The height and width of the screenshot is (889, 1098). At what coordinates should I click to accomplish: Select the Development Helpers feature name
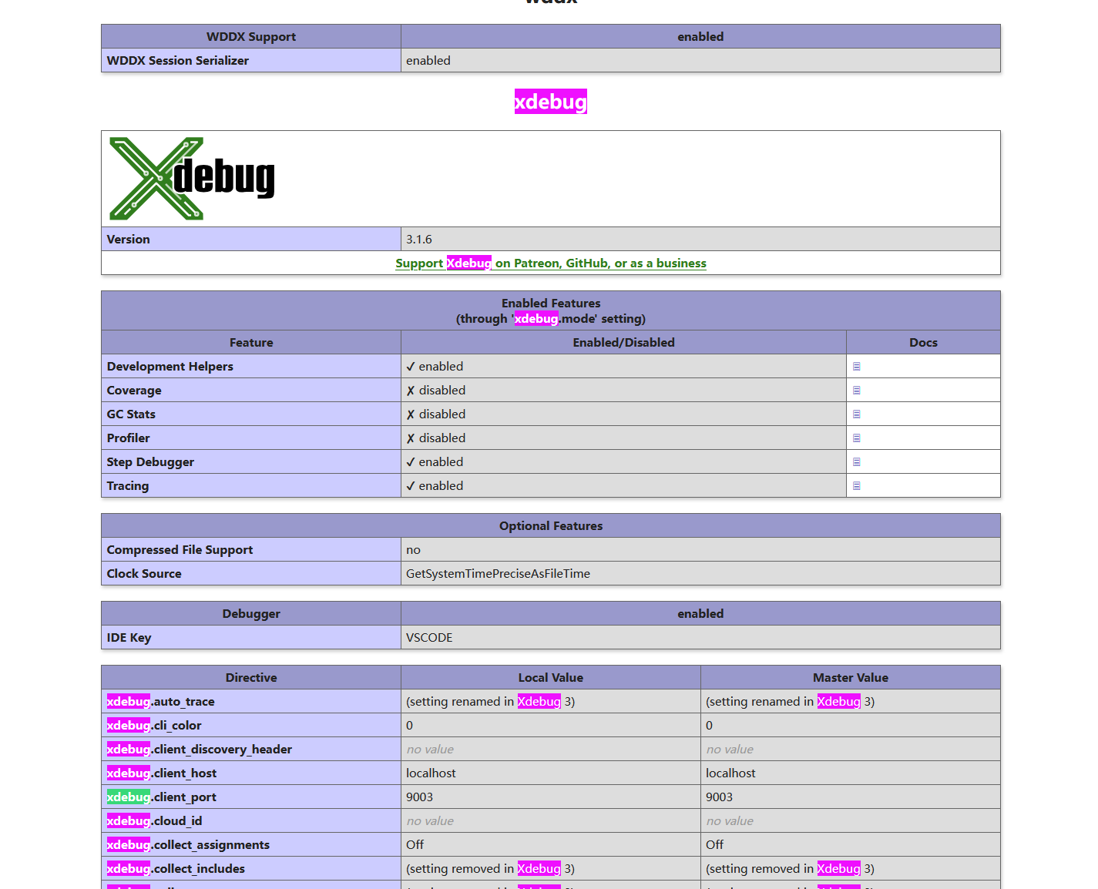[x=170, y=367]
